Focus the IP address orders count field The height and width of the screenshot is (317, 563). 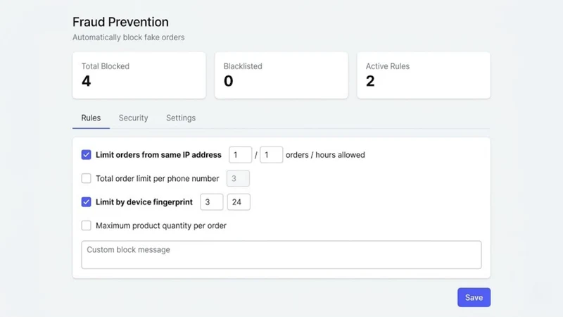(x=240, y=154)
